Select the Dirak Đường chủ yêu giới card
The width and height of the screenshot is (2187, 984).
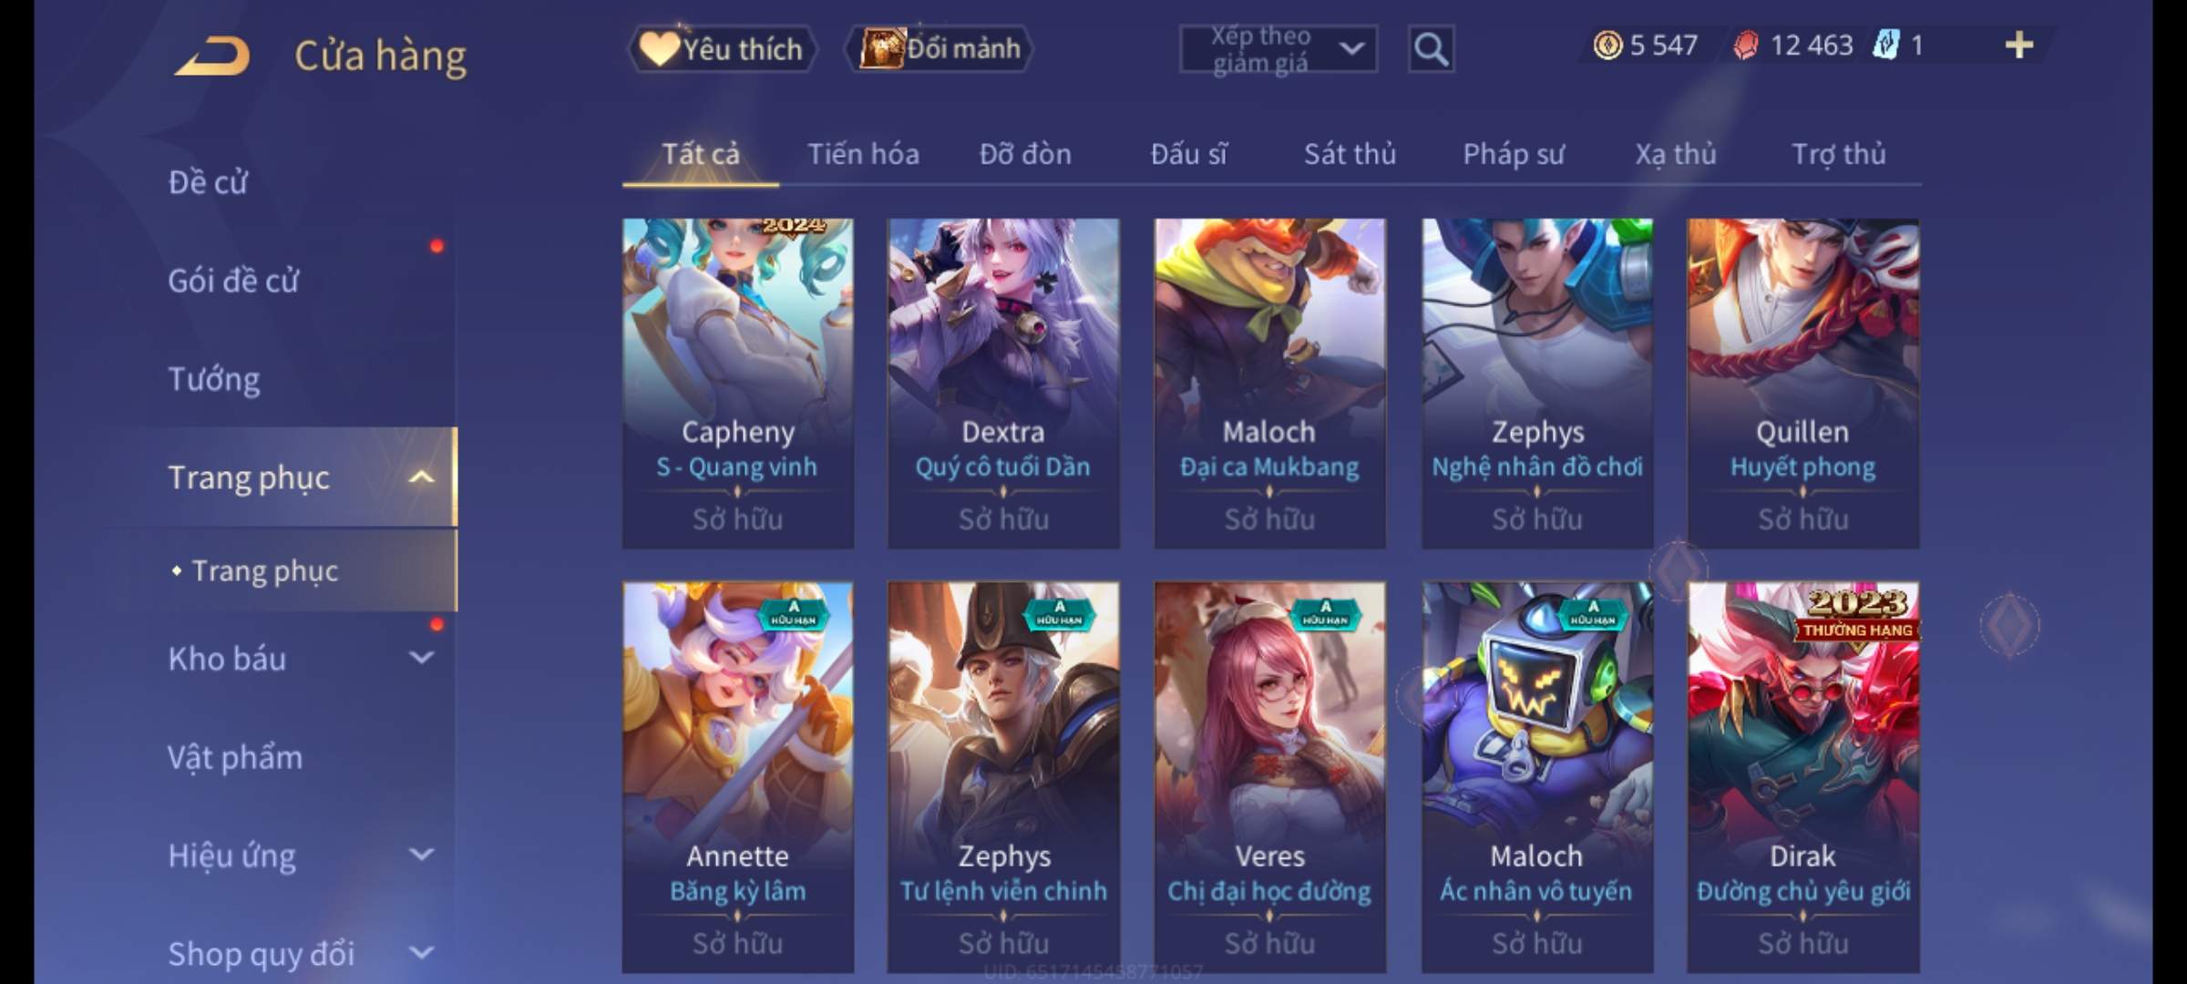point(1803,777)
